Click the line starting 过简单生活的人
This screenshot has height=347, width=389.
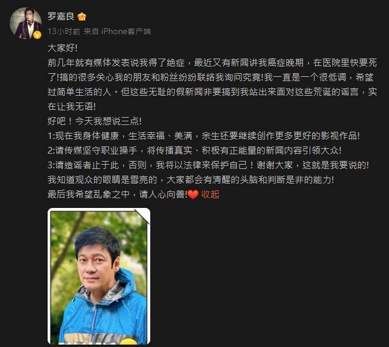pos(212,92)
